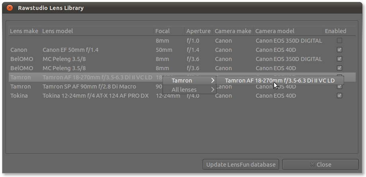This screenshot has width=366, height=177.
Task: Sort by Camera make column header
Action: click(233, 31)
